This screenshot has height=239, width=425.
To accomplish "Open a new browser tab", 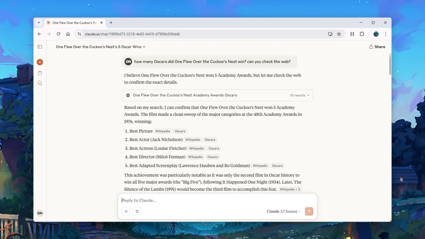I will pos(111,23).
